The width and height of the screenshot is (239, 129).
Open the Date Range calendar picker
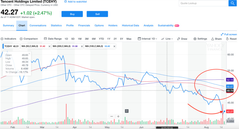click(53, 39)
